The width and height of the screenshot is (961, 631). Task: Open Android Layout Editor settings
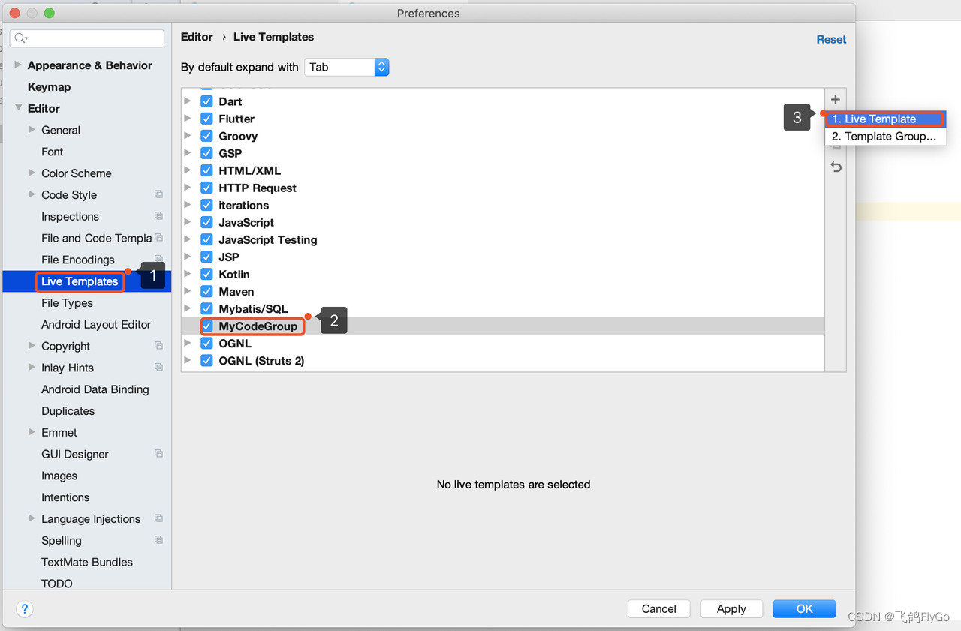click(x=96, y=325)
